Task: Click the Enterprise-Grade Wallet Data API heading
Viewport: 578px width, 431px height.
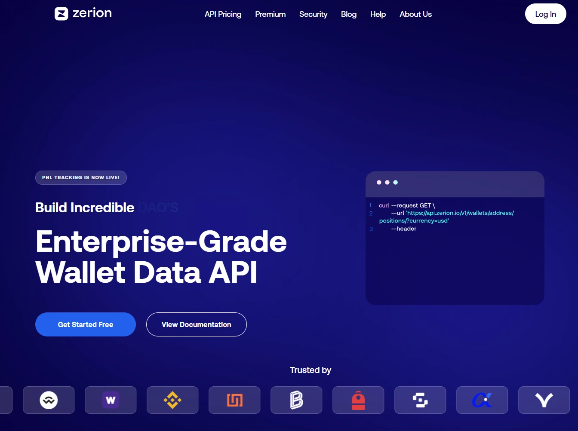Action: point(161,257)
